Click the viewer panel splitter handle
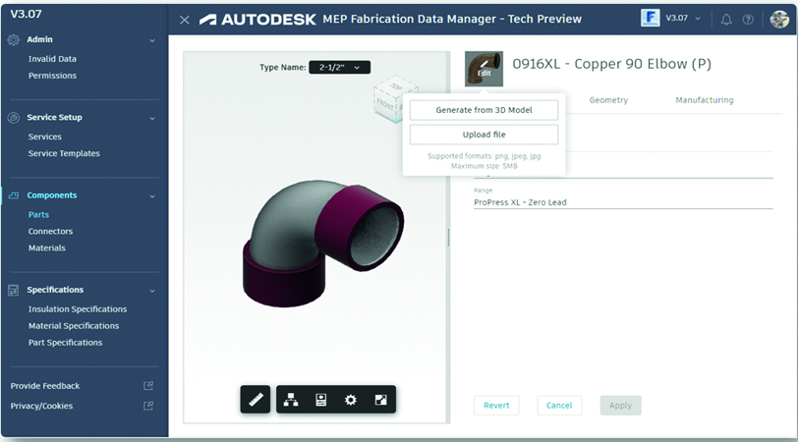Screen dimensions: 798x442 pyautogui.click(x=448, y=237)
